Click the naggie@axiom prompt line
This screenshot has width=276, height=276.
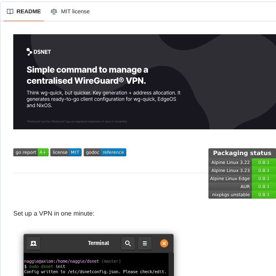[72, 261]
